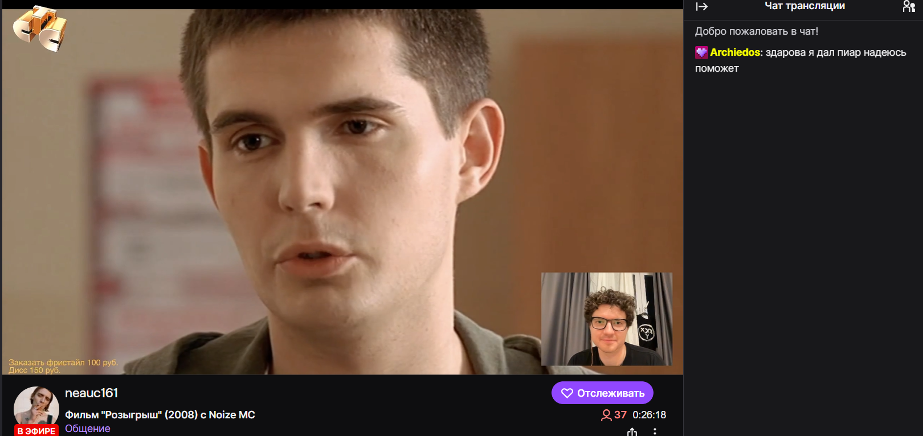The image size is (923, 436).
Task: Click the chat message "здарова я дал пиар"
Action: coord(801,60)
